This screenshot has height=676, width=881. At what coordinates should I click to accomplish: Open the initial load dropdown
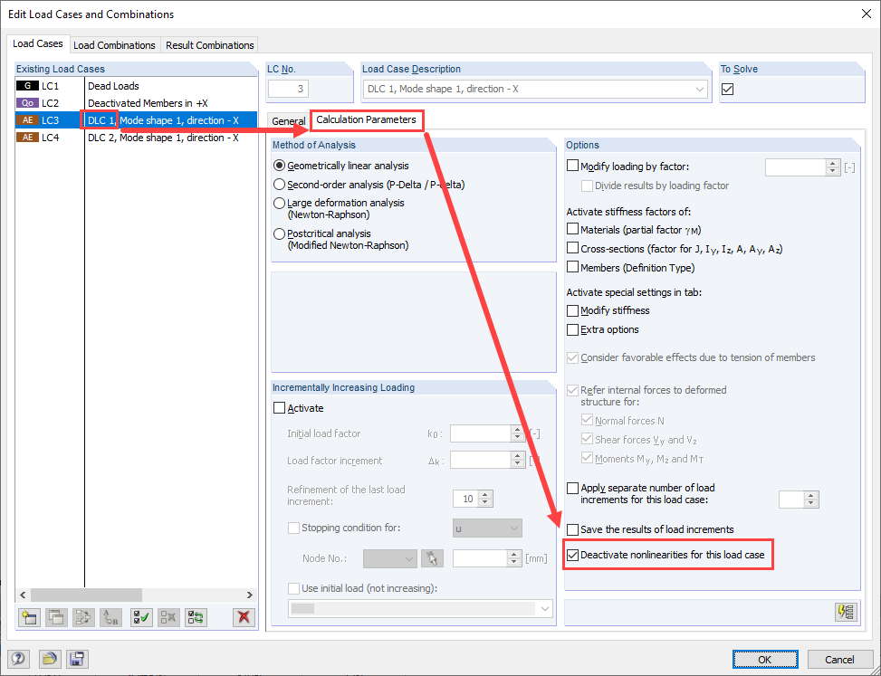click(420, 609)
